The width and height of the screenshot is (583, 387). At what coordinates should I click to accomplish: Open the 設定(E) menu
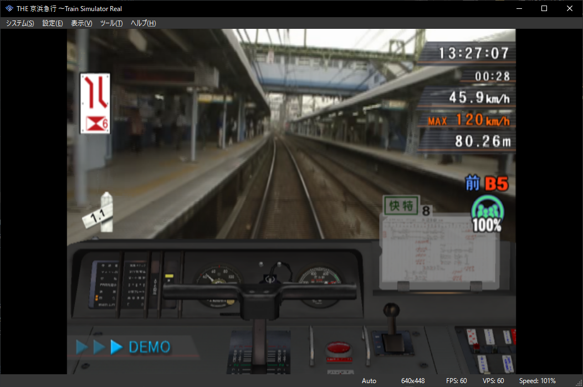coord(53,23)
